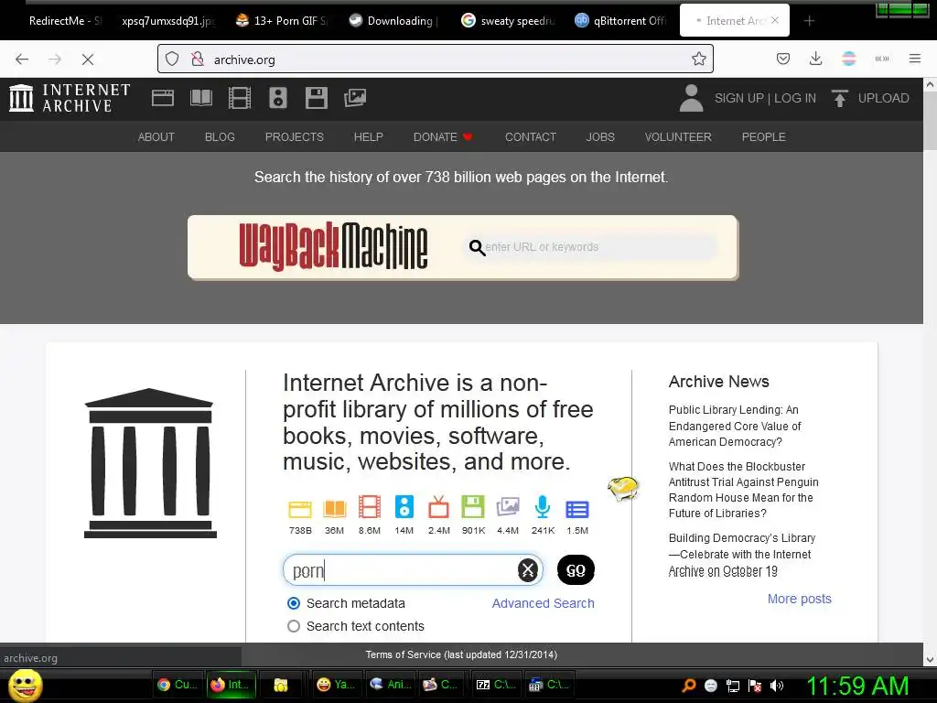The width and height of the screenshot is (937, 703).
Task: Click the 14M audio speaker icon
Action: pyautogui.click(x=404, y=507)
